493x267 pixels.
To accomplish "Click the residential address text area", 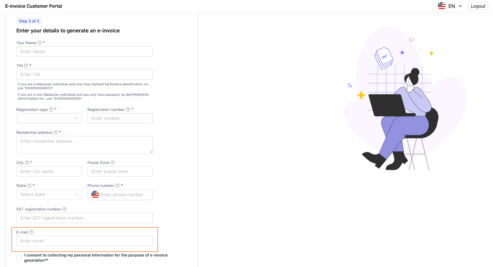I will [84, 145].
